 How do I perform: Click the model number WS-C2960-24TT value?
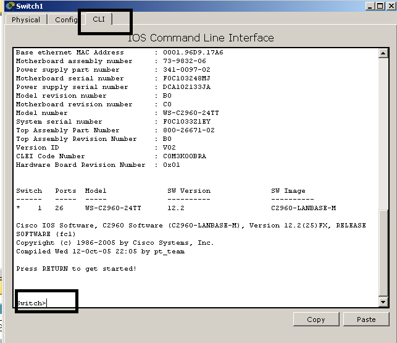coord(191,113)
